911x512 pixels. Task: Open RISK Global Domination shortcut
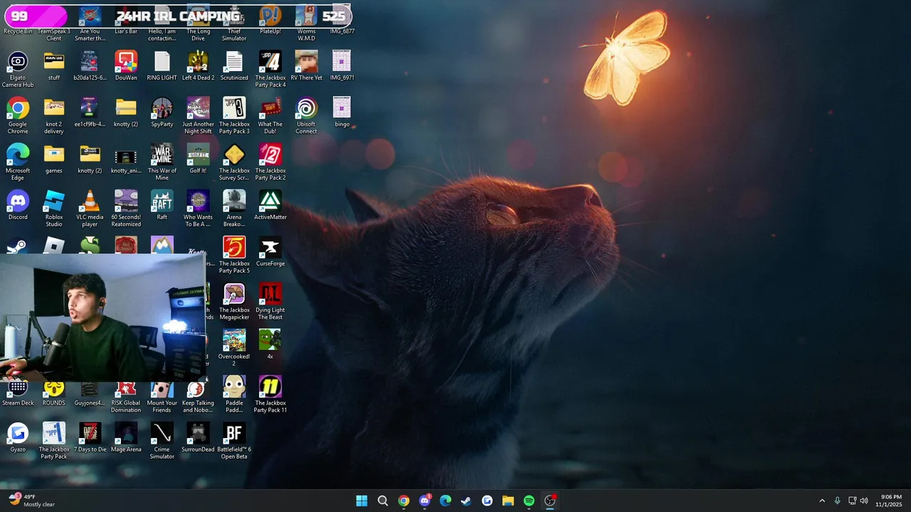click(x=126, y=394)
